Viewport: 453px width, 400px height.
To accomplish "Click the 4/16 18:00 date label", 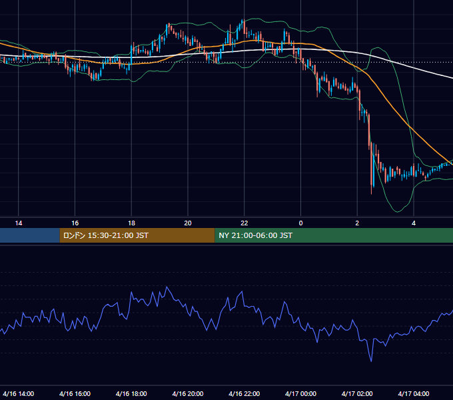I will pyautogui.click(x=131, y=393).
